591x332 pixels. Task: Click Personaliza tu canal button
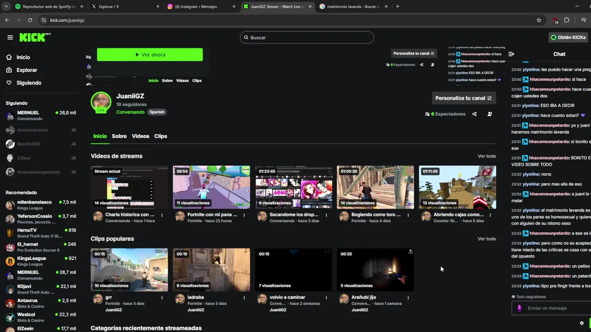(x=464, y=98)
